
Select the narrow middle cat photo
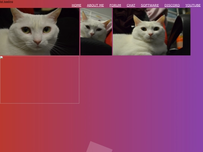(96, 32)
